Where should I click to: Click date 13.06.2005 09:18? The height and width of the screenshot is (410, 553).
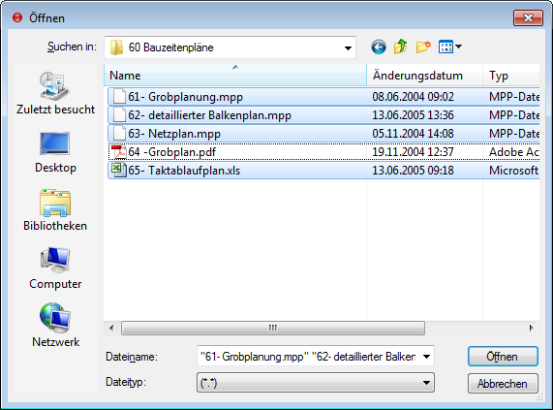[413, 170]
